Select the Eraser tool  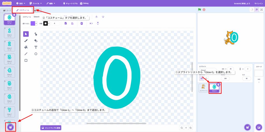36,41
